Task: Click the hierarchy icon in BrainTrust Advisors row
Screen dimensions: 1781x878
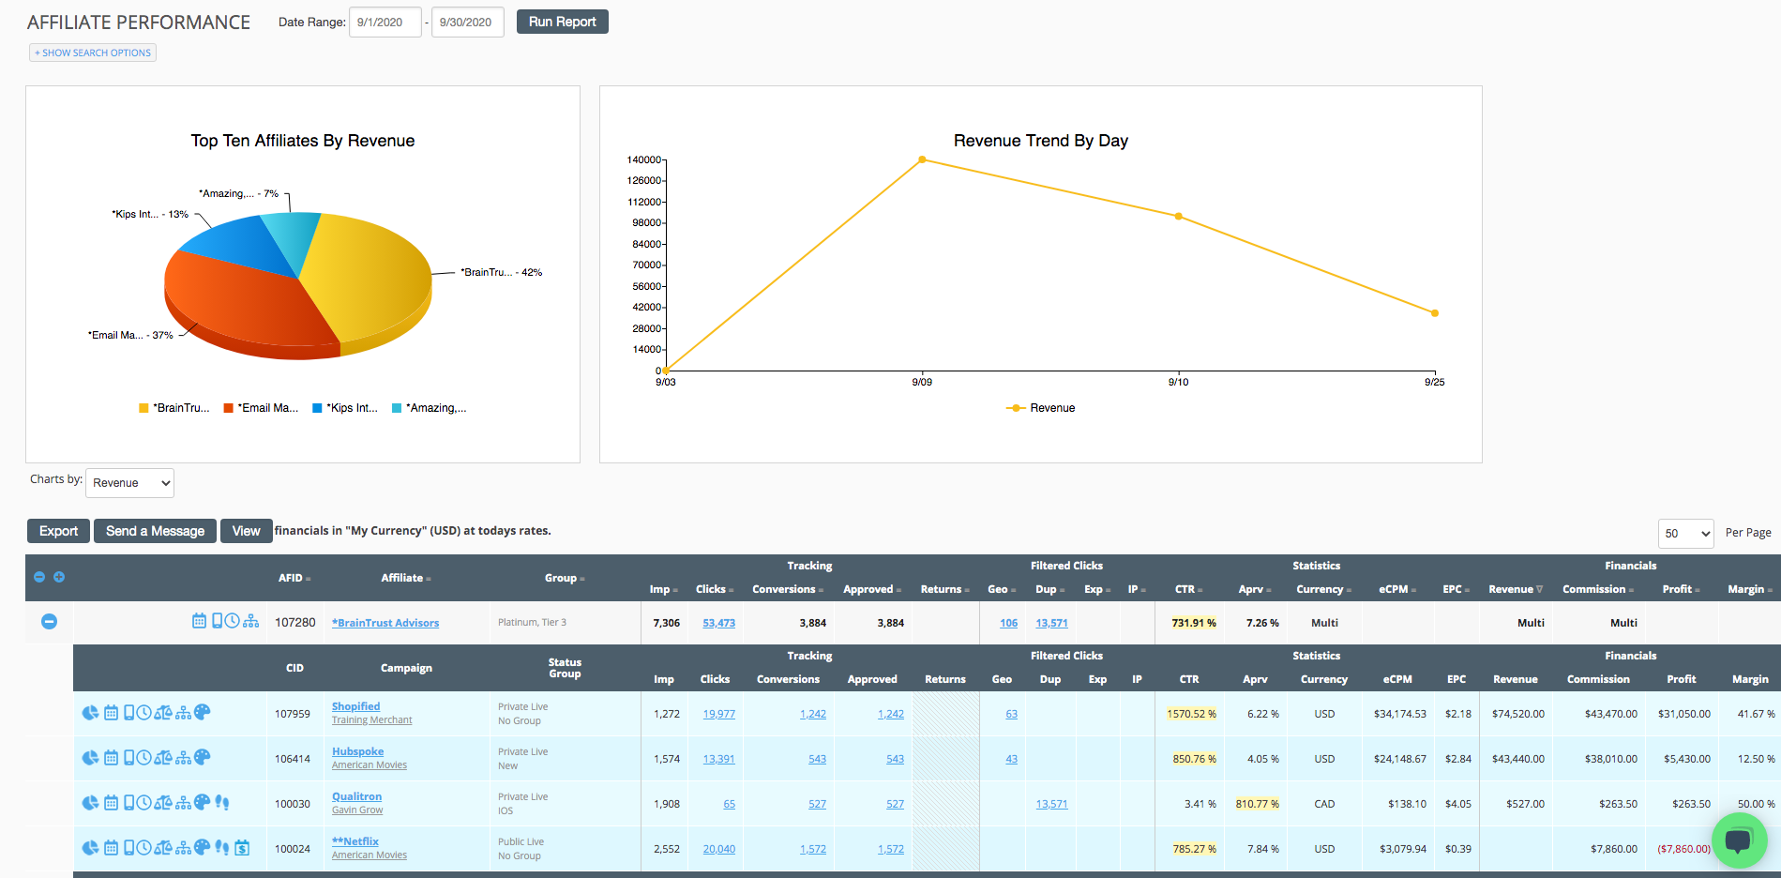Action: click(x=250, y=621)
